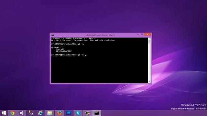Launch Google Chrome from taskbar
207x116 pixels.
[x=12, y=113]
